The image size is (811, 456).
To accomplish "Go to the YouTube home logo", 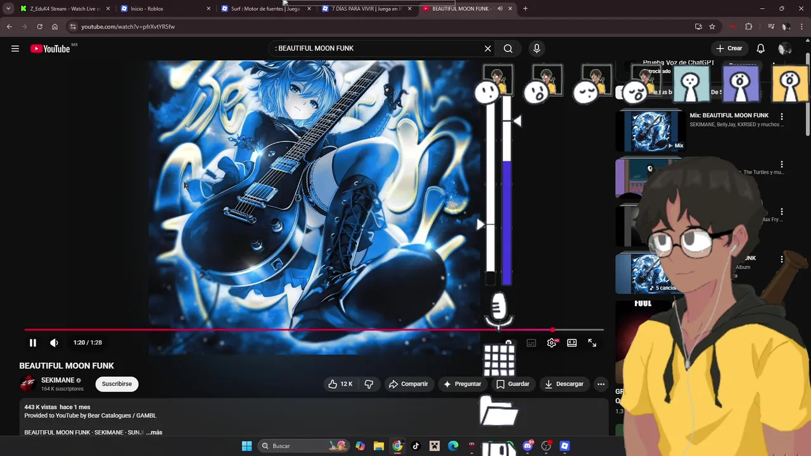I will 50,49.
